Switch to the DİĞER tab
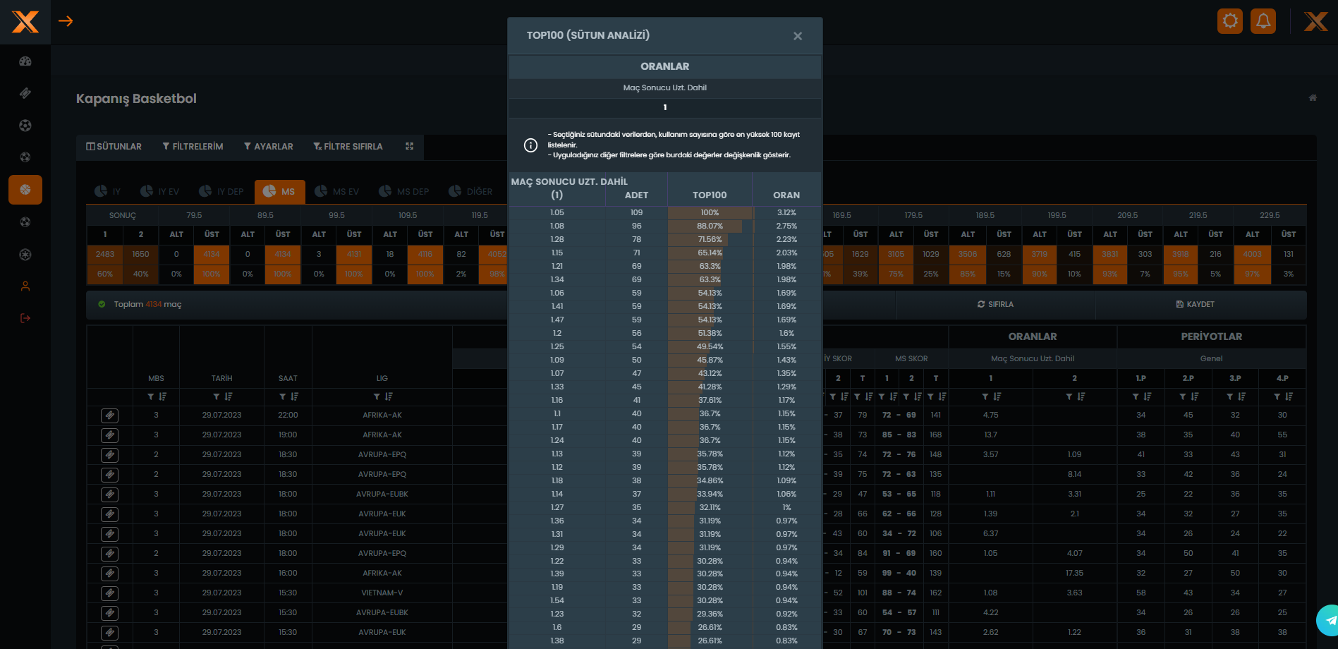Image resolution: width=1338 pixels, height=649 pixels. tap(471, 191)
